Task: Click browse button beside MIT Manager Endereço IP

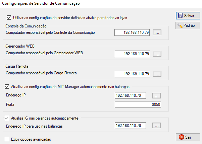Action: 156,95
